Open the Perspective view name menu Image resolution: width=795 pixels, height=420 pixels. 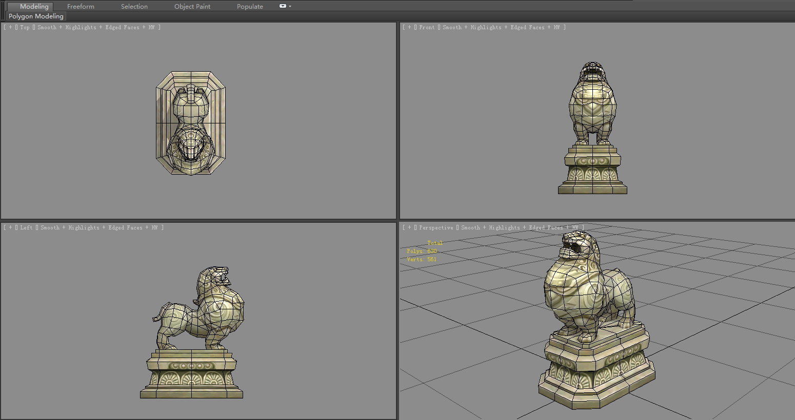tap(436, 227)
